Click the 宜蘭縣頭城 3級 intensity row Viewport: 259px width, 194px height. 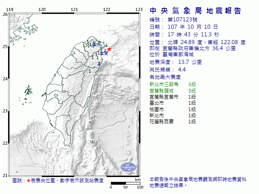173,91
